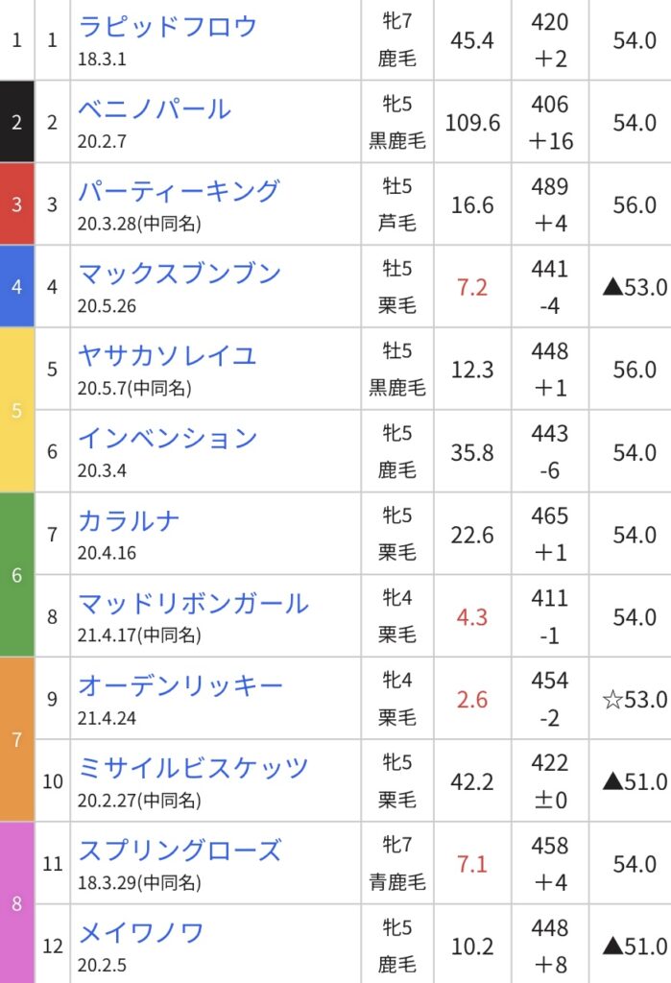Click the ☆53.0 weight cell
Viewport: 671px width, 983px height.
(635, 699)
